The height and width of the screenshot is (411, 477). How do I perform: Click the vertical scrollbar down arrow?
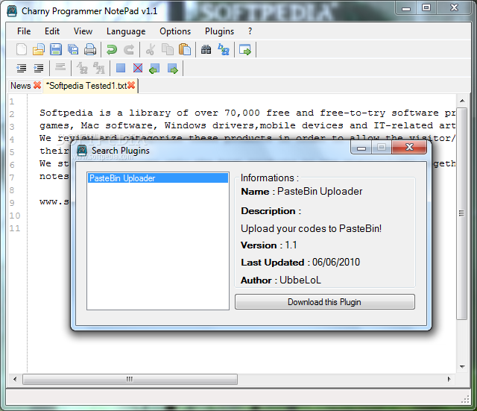coord(462,366)
